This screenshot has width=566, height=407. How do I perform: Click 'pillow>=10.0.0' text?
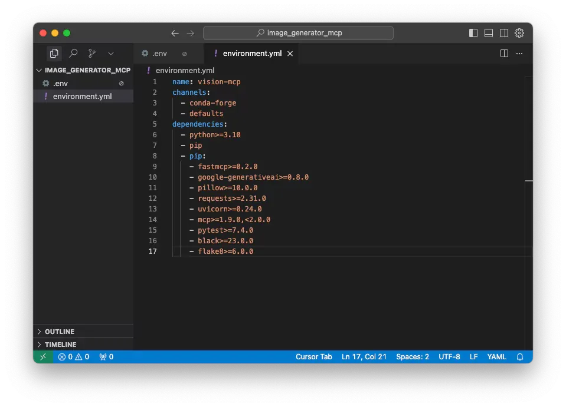227,188
